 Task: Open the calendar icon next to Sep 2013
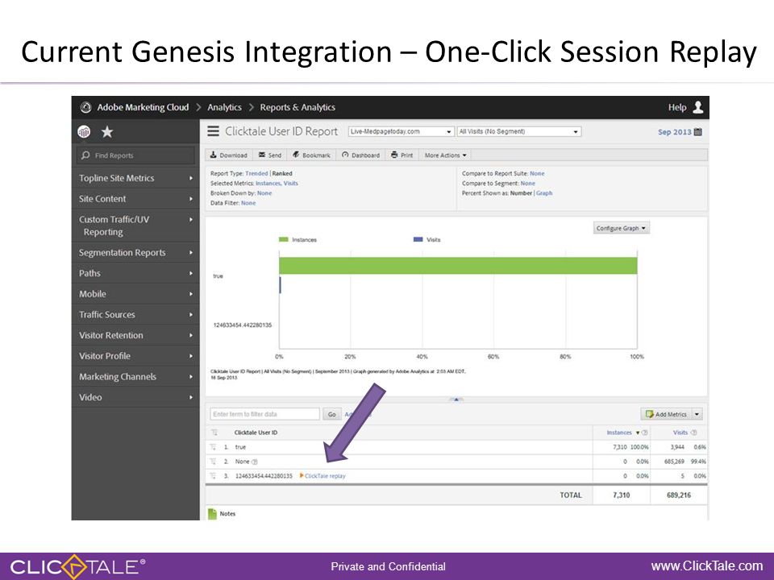pyautogui.click(x=698, y=131)
